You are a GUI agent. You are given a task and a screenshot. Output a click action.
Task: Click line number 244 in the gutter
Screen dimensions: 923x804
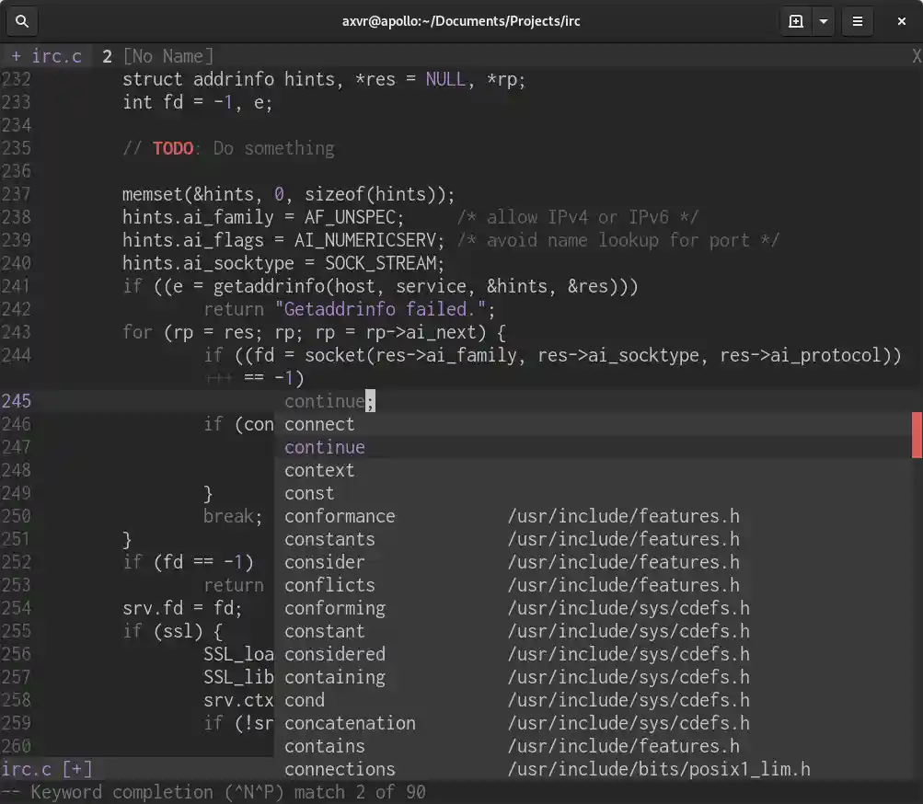click(x=16, y=355)
